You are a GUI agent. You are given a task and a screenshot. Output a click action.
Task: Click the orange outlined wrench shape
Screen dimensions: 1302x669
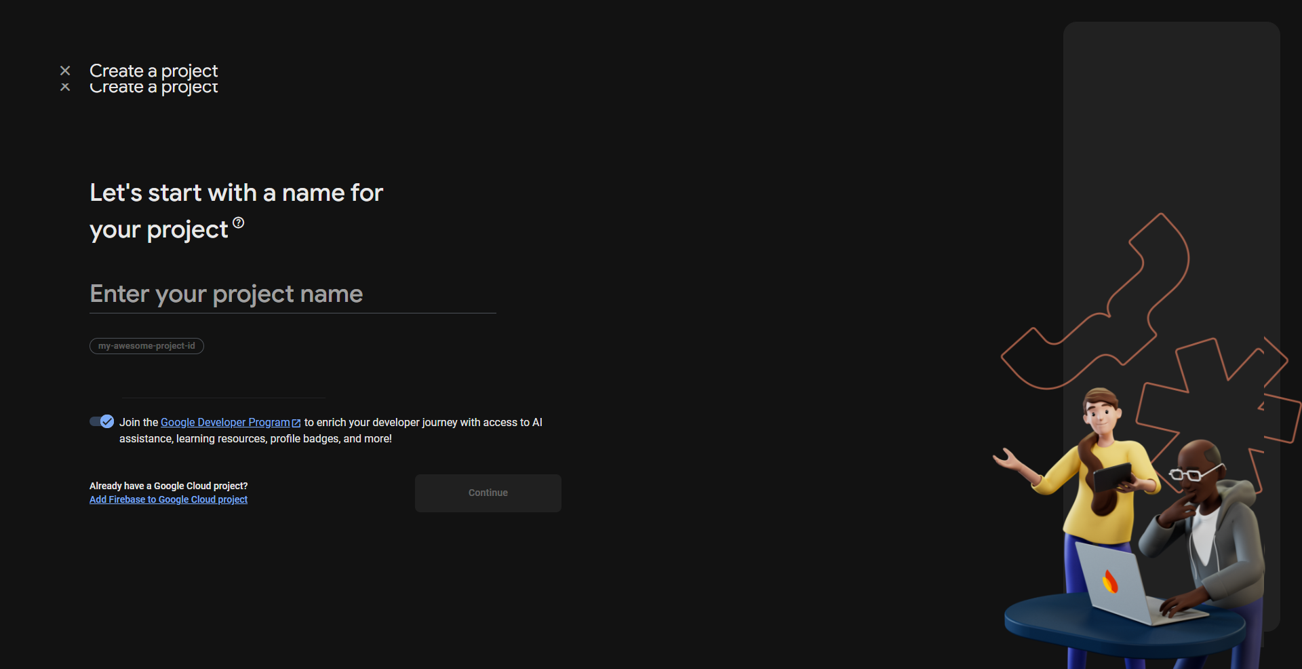pyautogui.click(x=1112, y=305)
